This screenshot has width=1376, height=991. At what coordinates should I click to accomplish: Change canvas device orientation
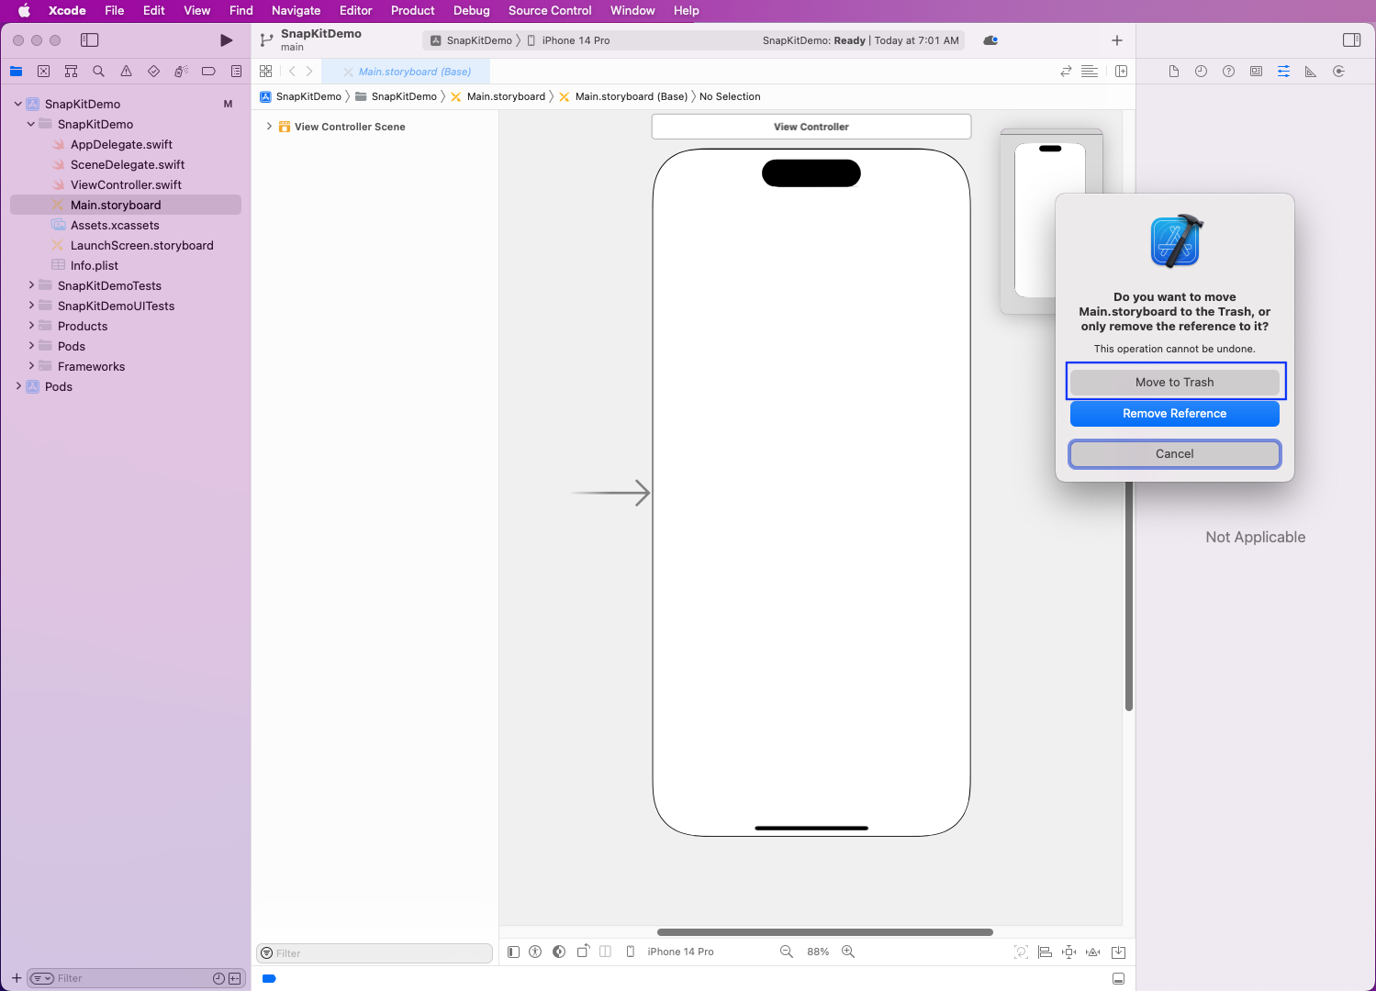click(583, 952)
